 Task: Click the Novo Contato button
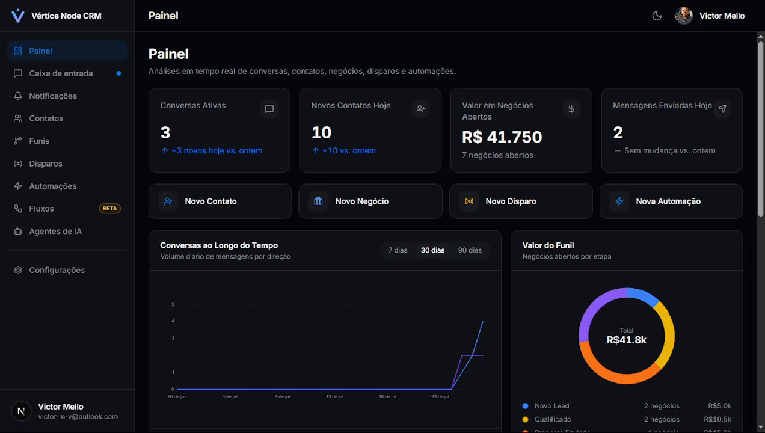coord(220,201)
